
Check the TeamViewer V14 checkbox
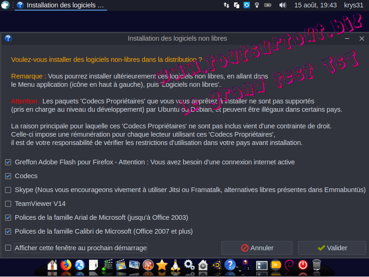[x=8, y=204]
